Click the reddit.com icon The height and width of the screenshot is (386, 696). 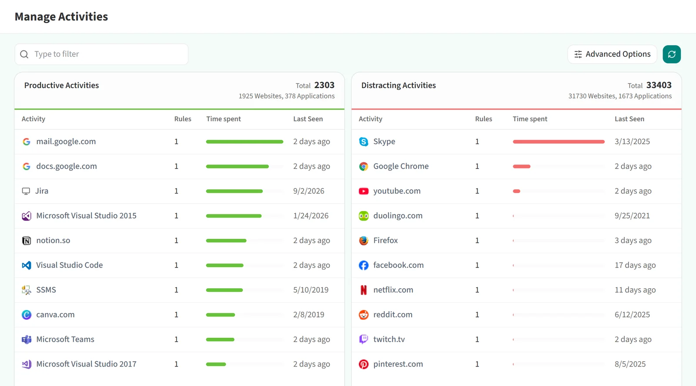(x=364, y=315)
